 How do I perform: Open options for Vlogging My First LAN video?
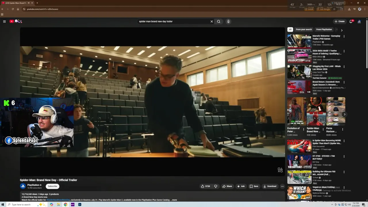(x=344, y=67)
